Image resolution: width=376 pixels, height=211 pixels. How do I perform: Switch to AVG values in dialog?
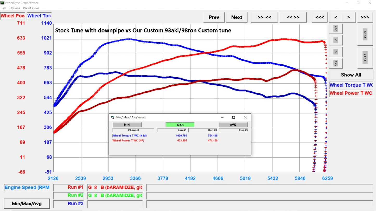tap(233, 125)
